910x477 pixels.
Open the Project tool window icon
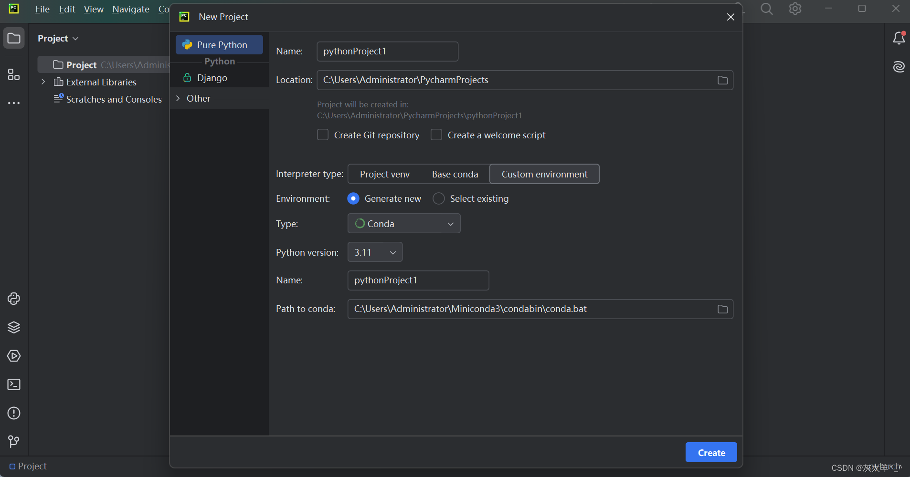(14, 38)
